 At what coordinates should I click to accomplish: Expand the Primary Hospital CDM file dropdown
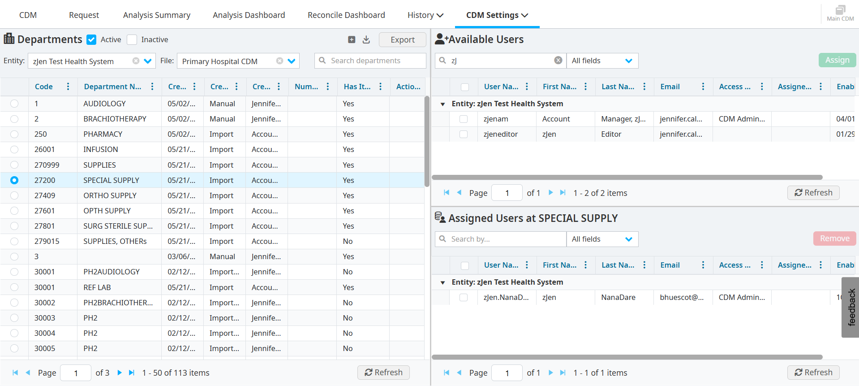click(x=292, y=61)
